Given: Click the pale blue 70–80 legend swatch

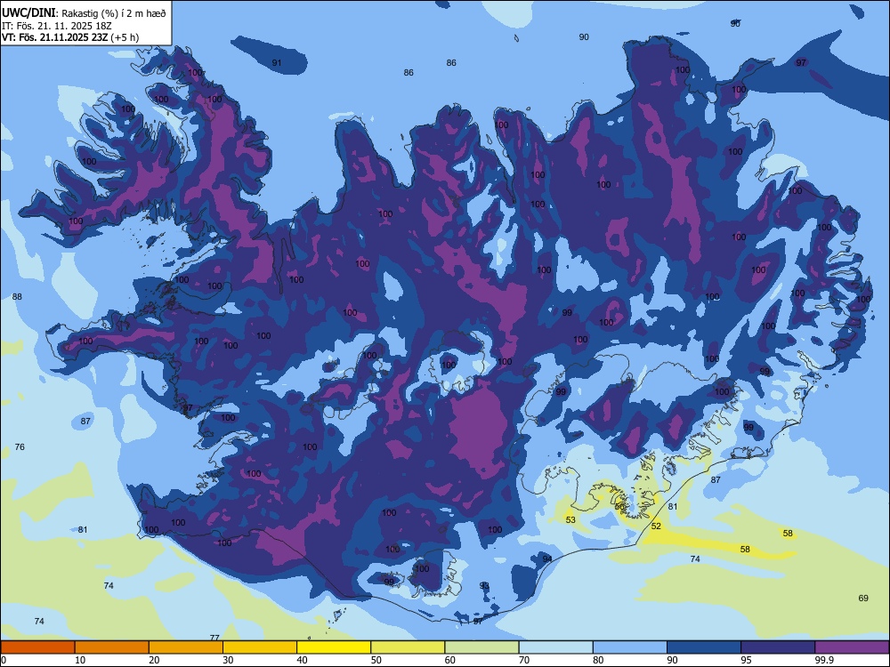Looking at the screenshot, I should point(555,647).
